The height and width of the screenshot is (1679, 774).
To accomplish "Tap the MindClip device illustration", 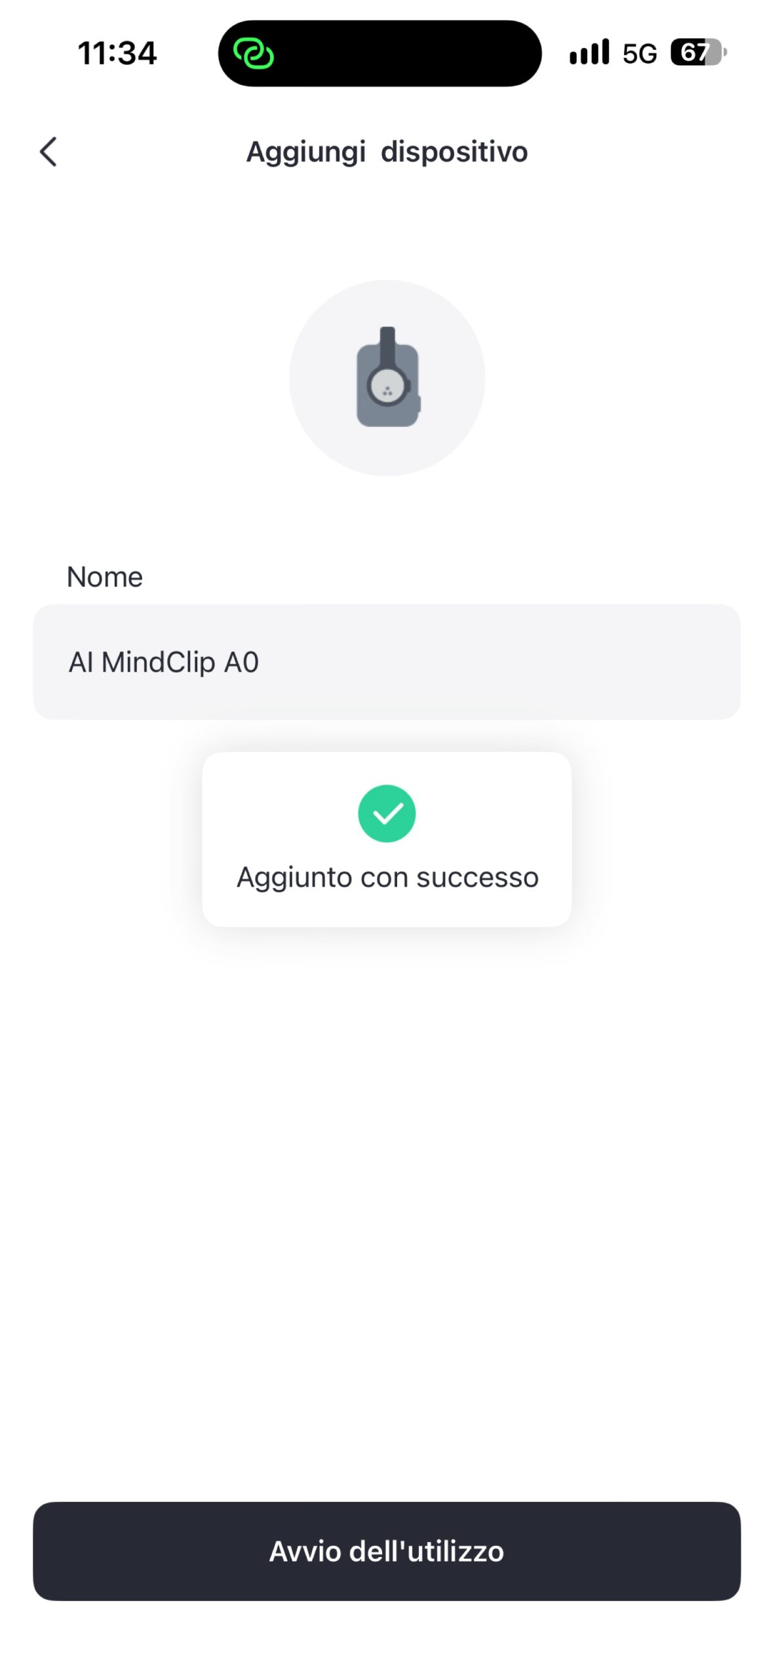I will pyautogui.click(x=388, y=376).
